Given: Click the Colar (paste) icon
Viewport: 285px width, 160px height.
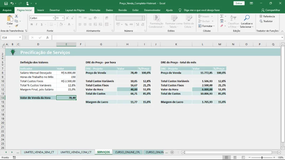Looking at the screenshot, I should click(10, 19).
